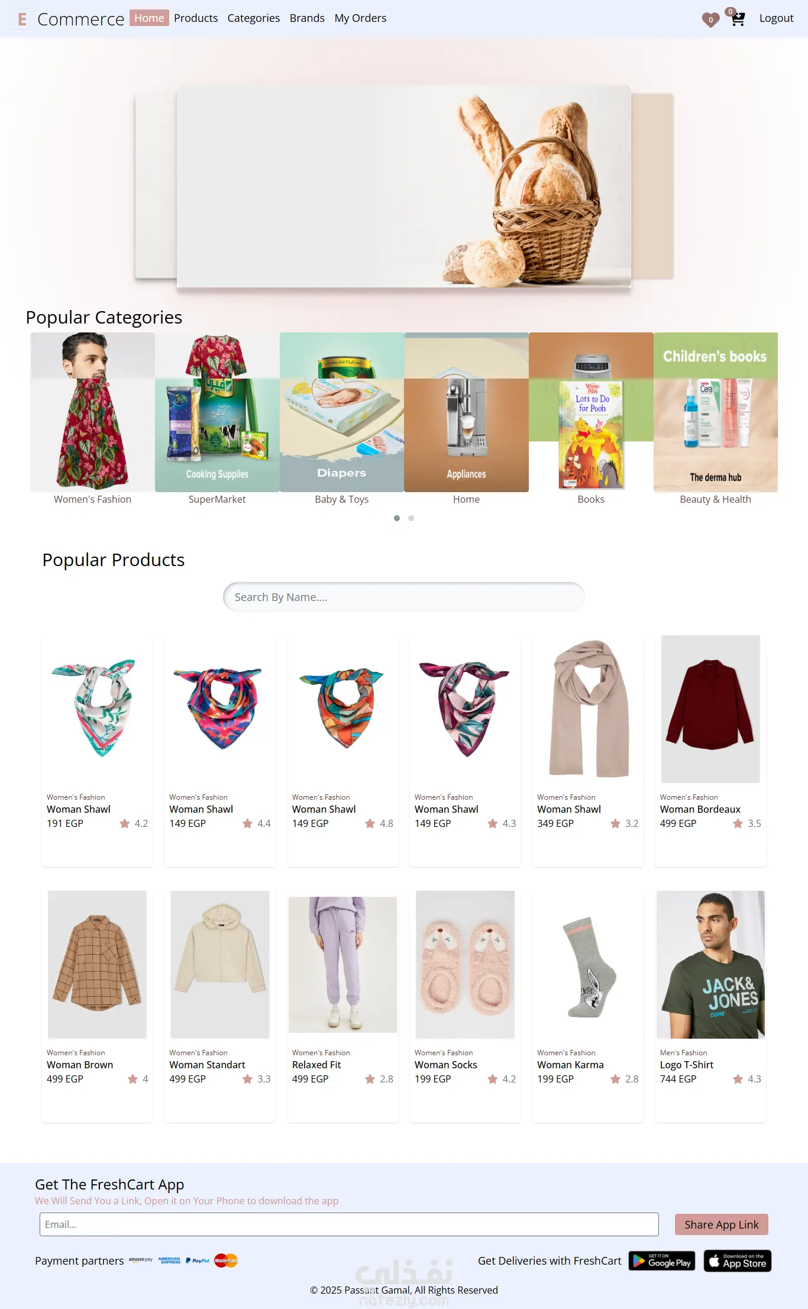Focus the Email input field
This screenshot has height=1309, width=808.
(x=349, y=1224)
